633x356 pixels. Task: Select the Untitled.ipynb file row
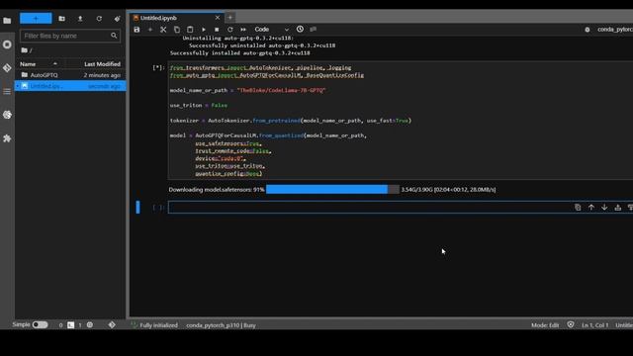[x=70, y=86]
